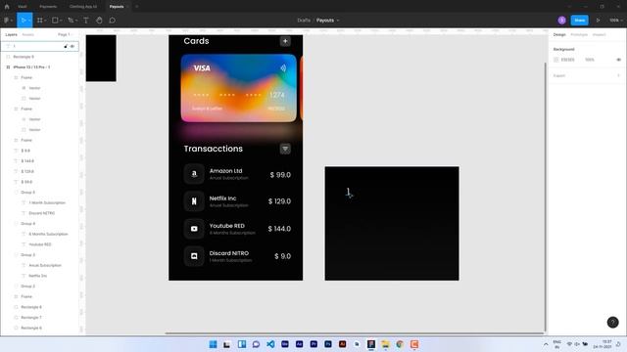627x352 pixels.
Task: Go to Figma home tab icon
Action: tap(7, 7)
